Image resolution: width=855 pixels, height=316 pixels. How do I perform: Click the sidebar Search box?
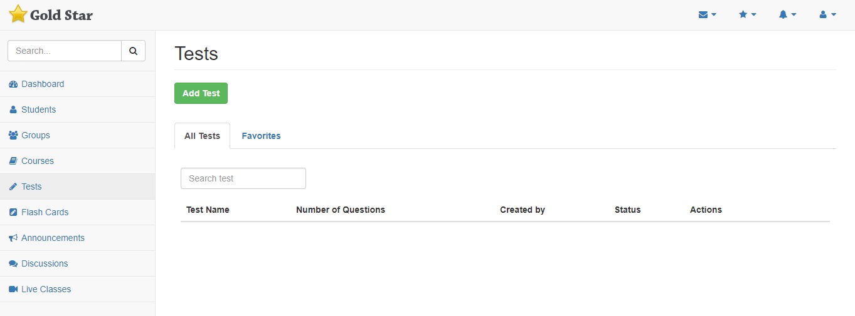(65, 51)
